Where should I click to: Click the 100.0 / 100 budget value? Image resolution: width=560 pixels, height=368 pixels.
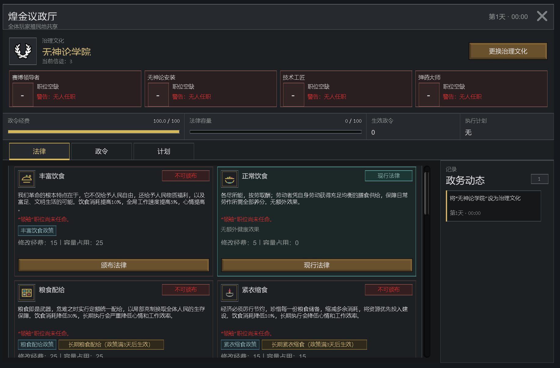(x=166, y=121)
